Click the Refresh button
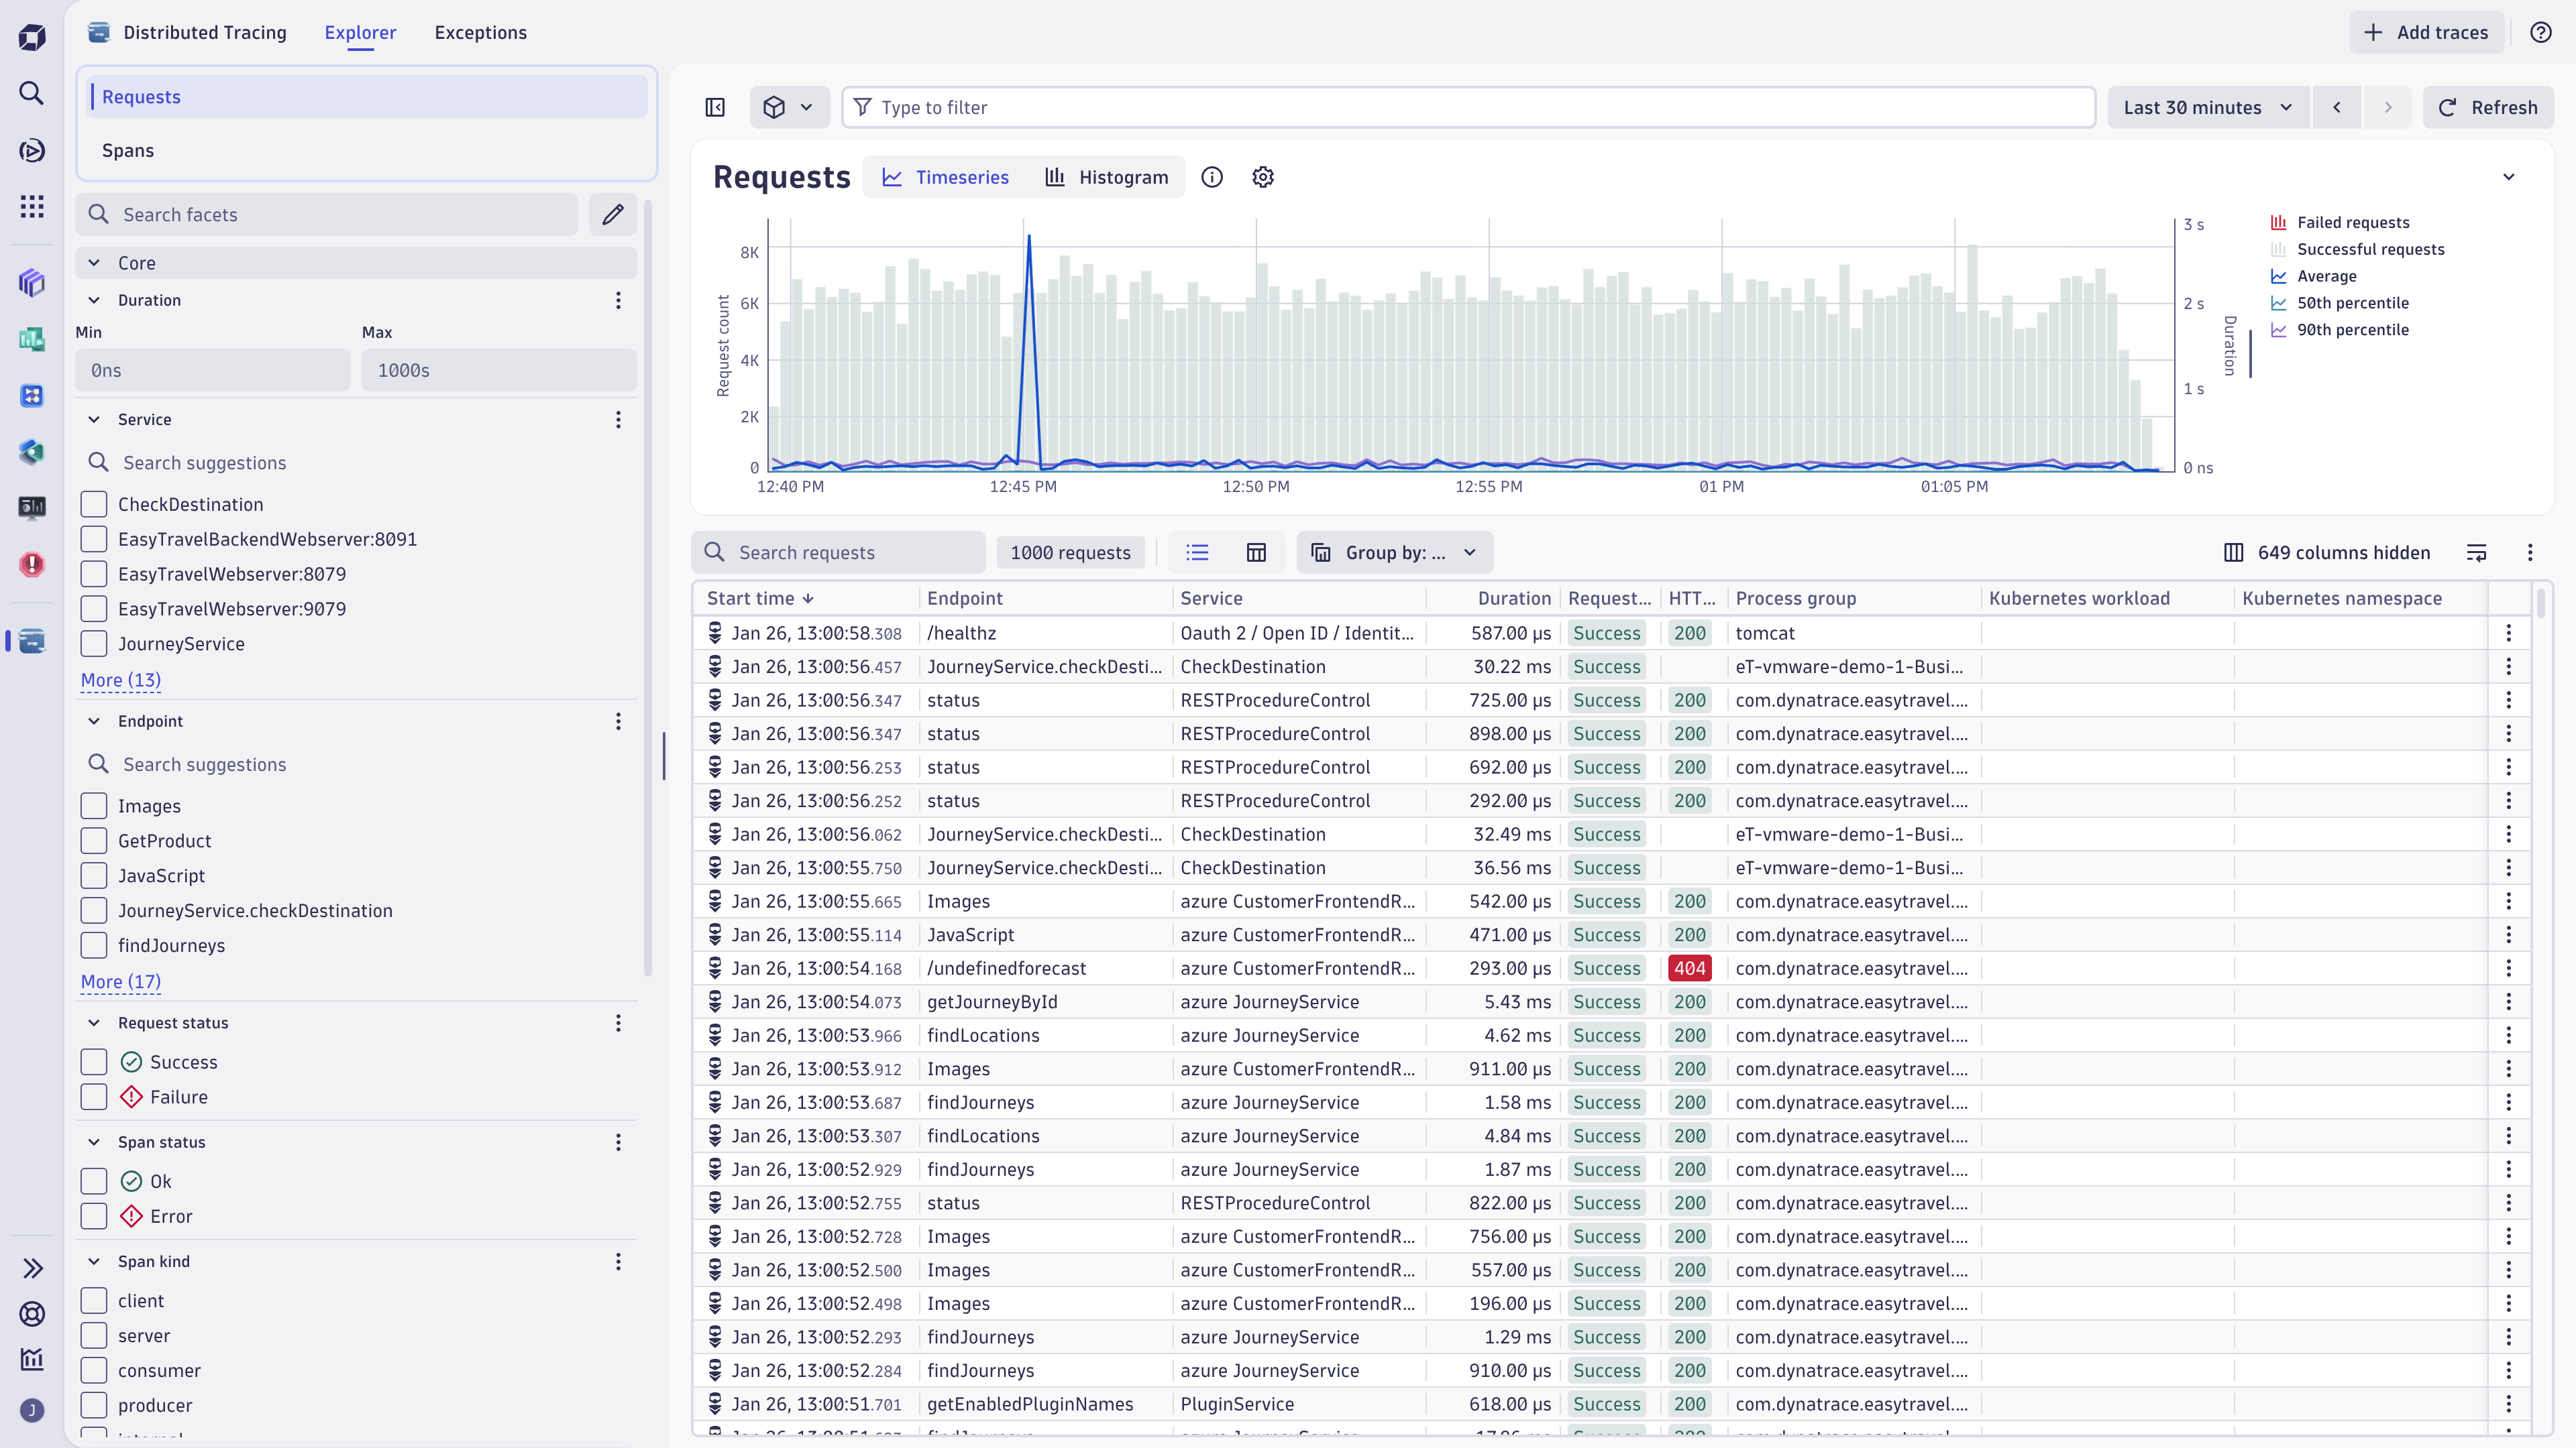2576x1448 pixels. tap(2488, 107)
